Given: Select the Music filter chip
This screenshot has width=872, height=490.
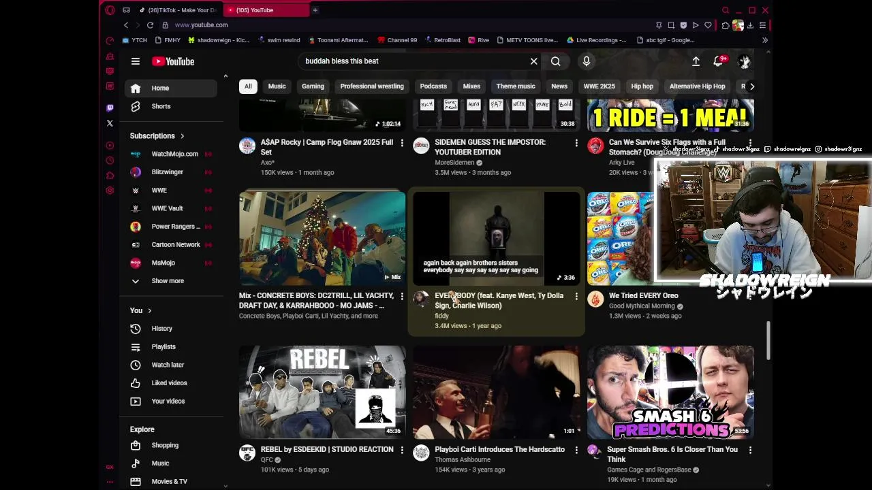Looking at the screenshot, I should point(277,86).
